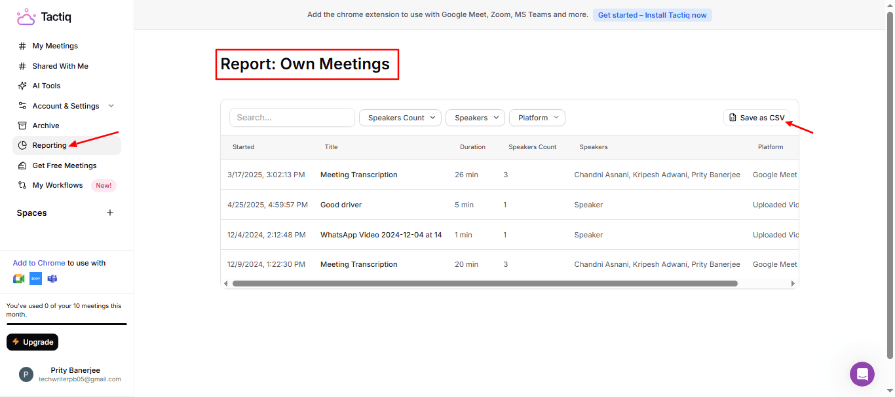Viewport: 895px width, 397px height.
Task: Click the Tactiq cloud logo icon
Action: [x=26, y=17]
